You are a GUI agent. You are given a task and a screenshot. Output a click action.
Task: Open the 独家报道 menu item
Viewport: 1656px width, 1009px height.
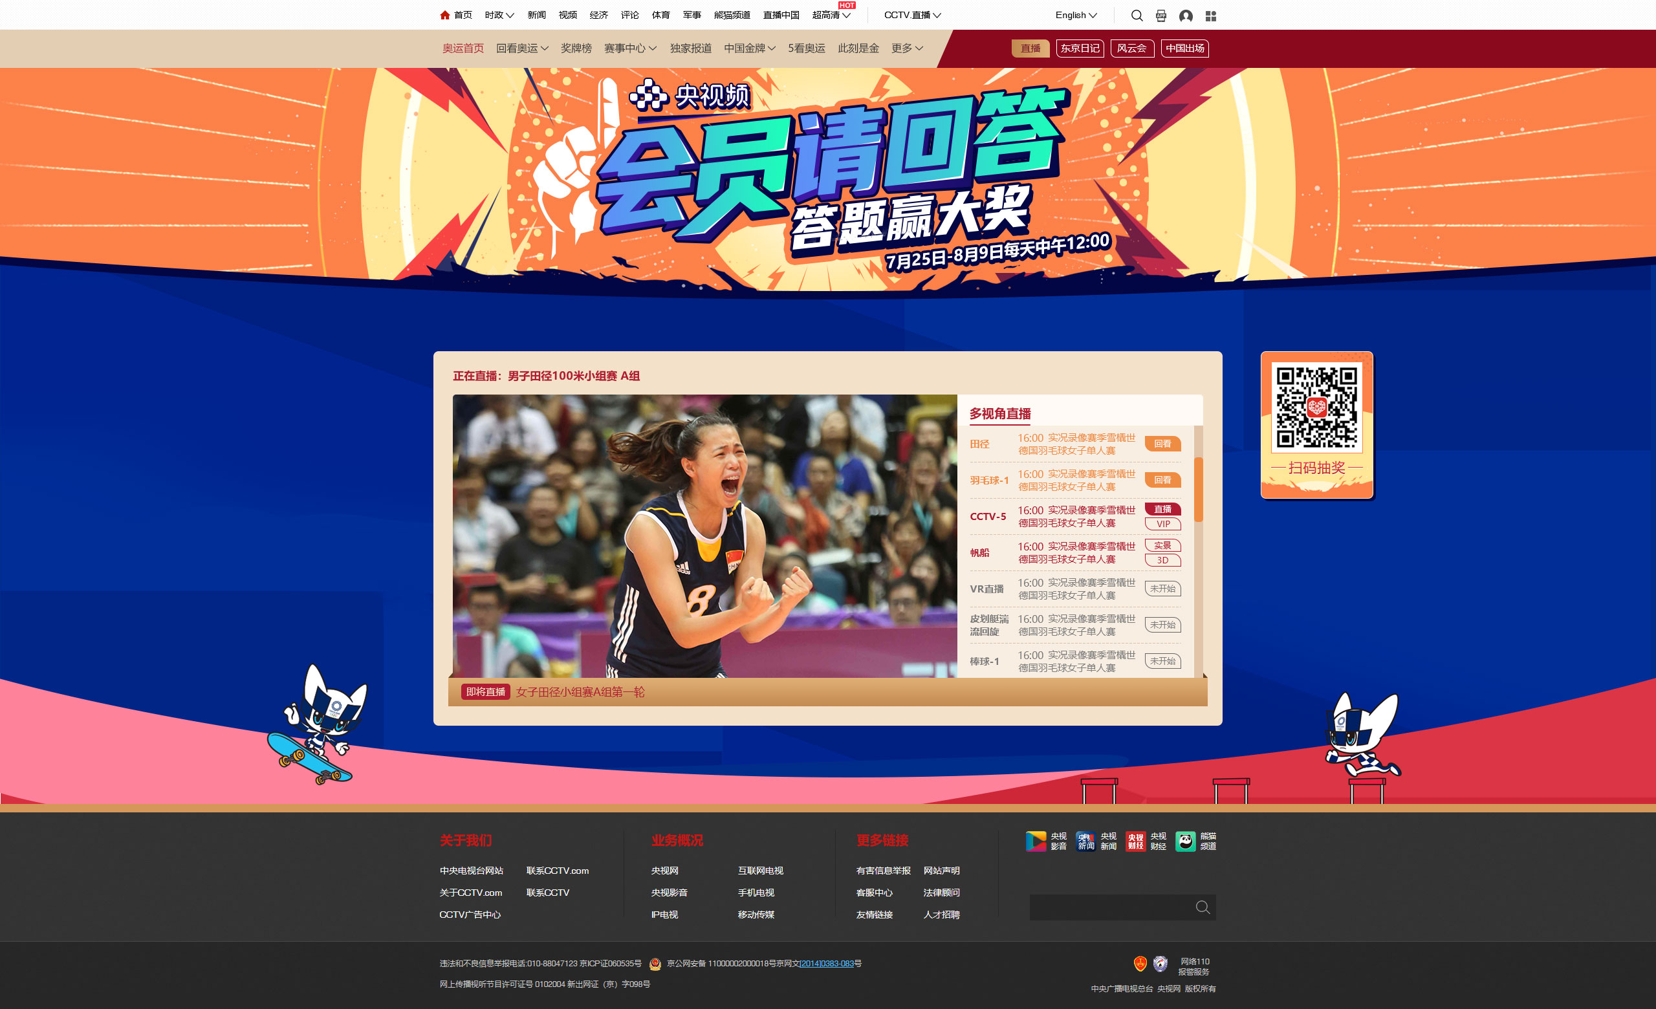click(691, 49)
